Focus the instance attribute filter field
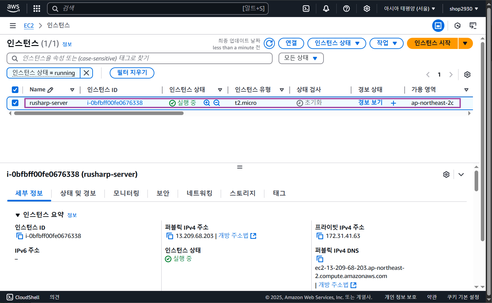 [x=140, y=58]
